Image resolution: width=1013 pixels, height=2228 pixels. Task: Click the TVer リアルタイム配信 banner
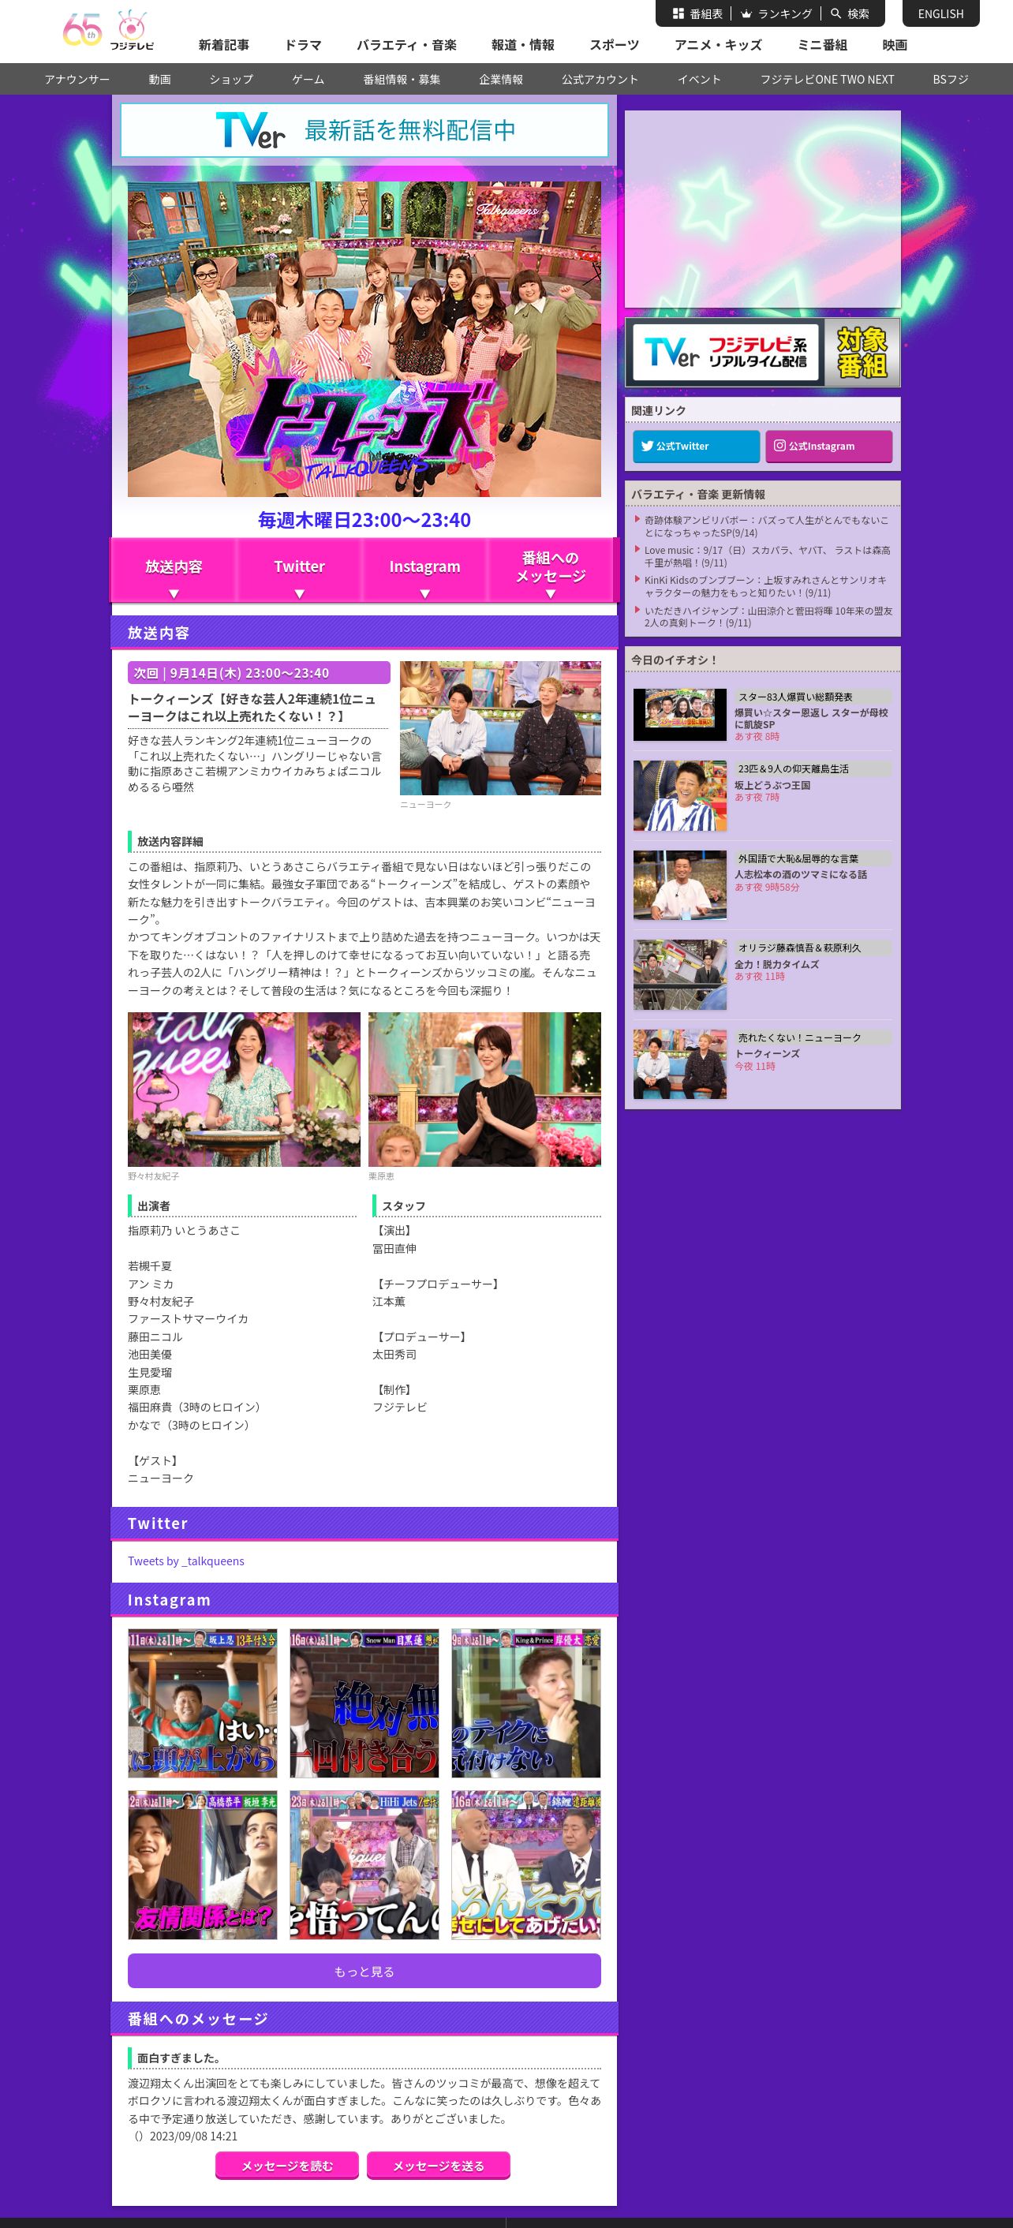[x=763, y=353]
